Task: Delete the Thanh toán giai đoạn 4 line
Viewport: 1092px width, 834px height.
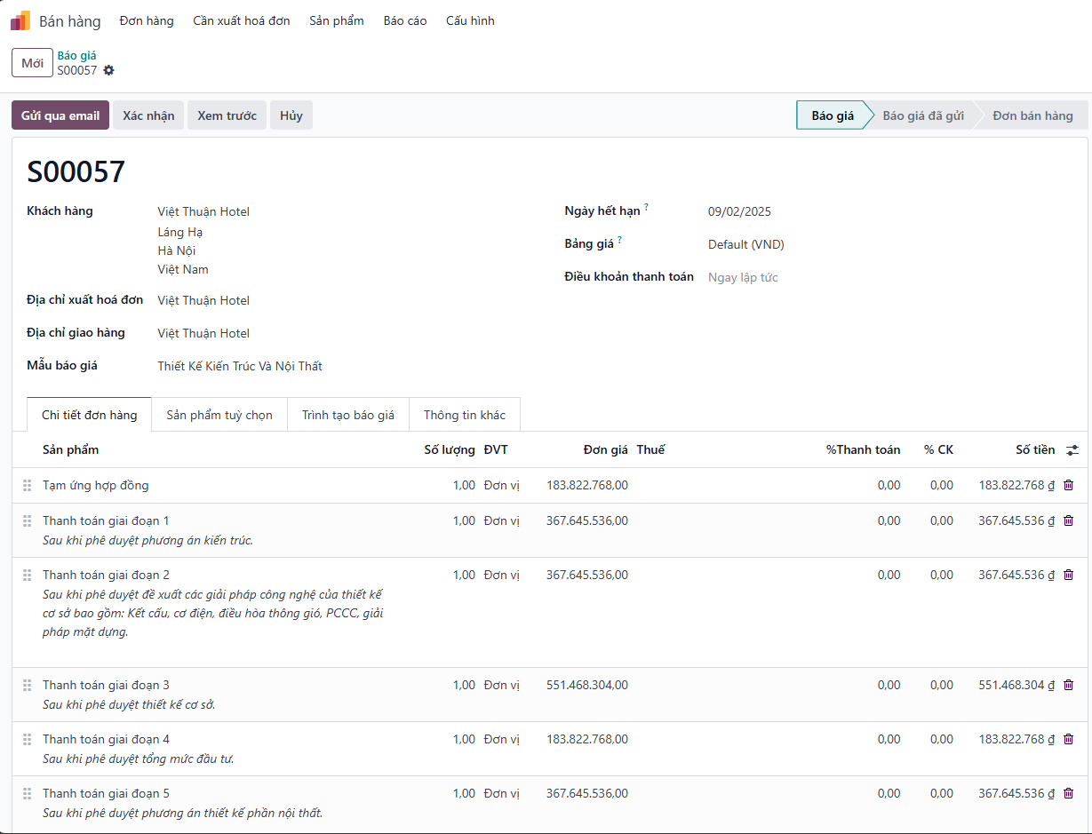Action: (x=1068, y=739)
